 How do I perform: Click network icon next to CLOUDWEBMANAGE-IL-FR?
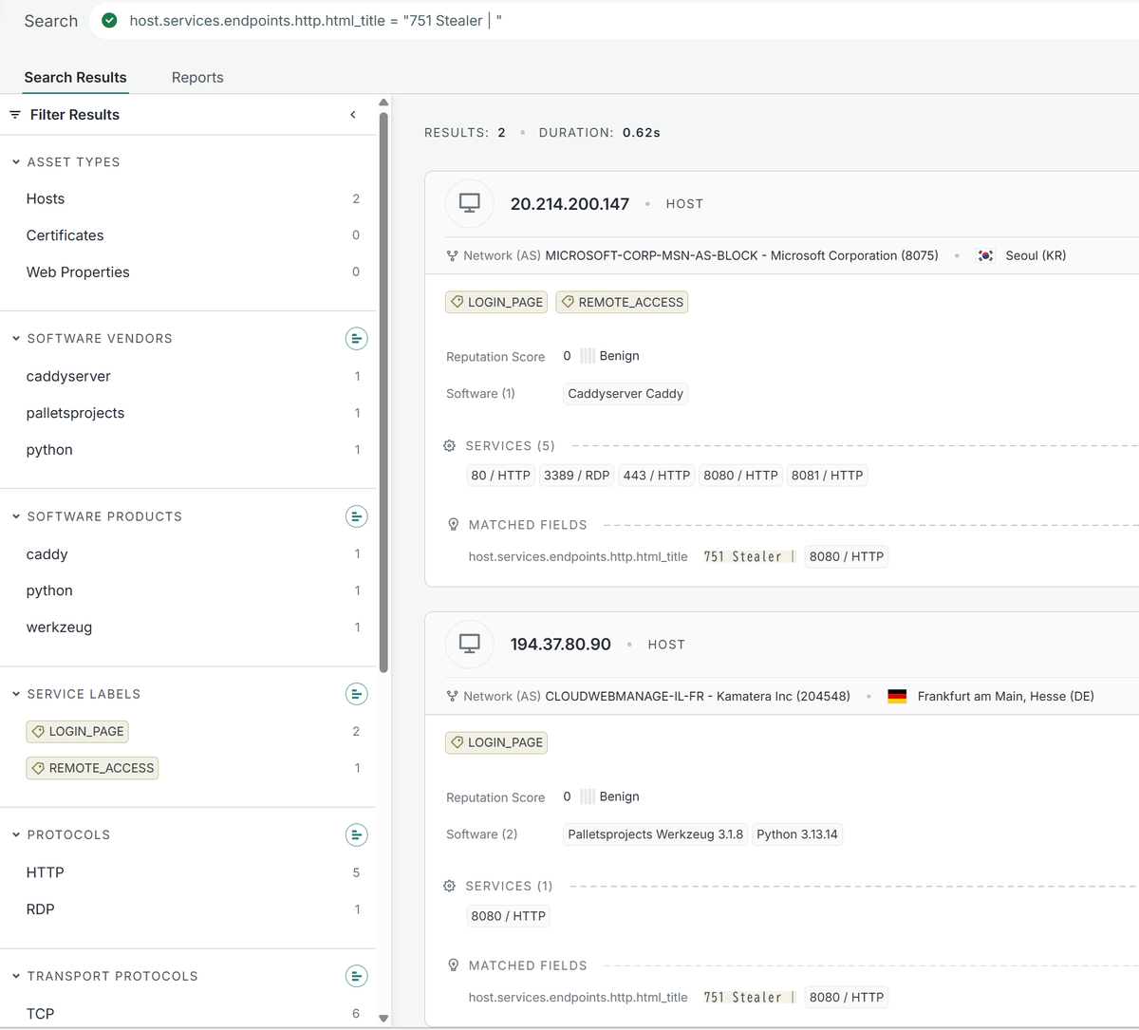452,696
